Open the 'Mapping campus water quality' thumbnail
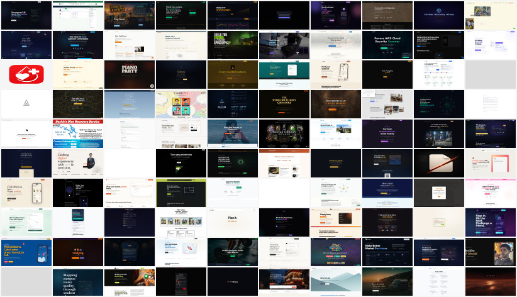Screen dimensions: 517x297 click(x=78, y=282)
